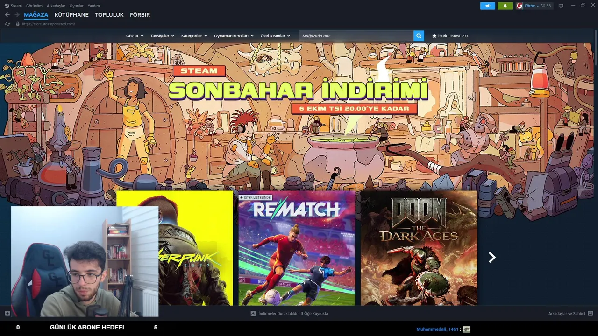Viewport: 598px width, 336px height.
Task: Click the add game plus icon
Action: [x=7, y=313]
